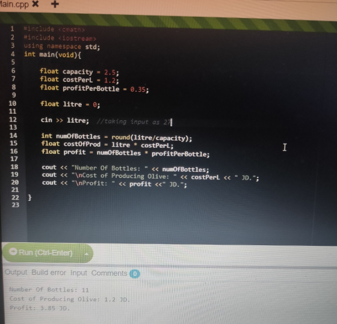Image resolution: width=337 pixels, height=324 pixels.
Task: Add a new file tab with plus
Action: tap(55, 4)
